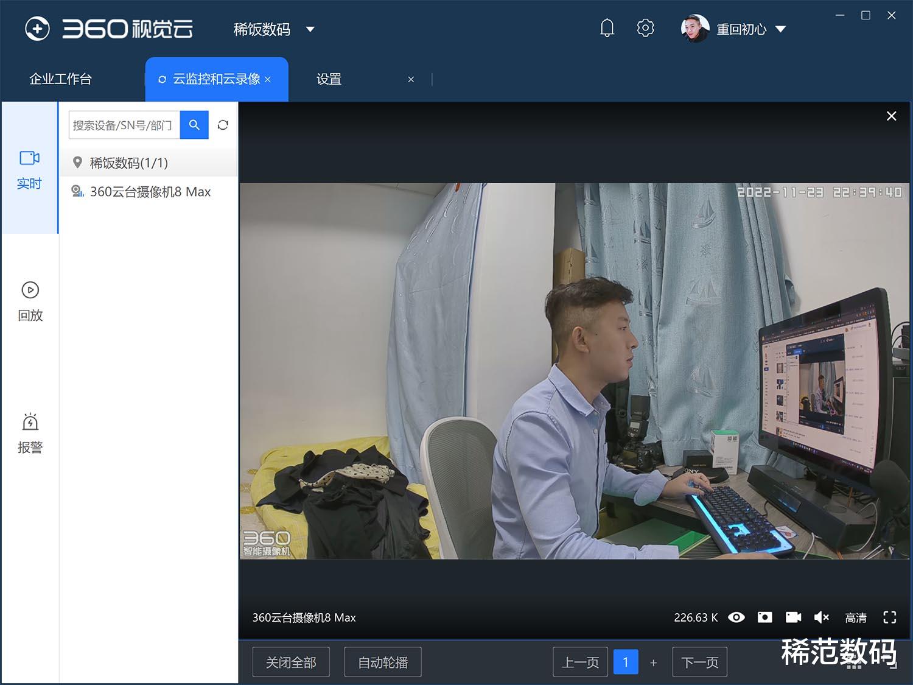
Task: Open the 稀饭数码 organization dropdown
Action: point(274,29)
